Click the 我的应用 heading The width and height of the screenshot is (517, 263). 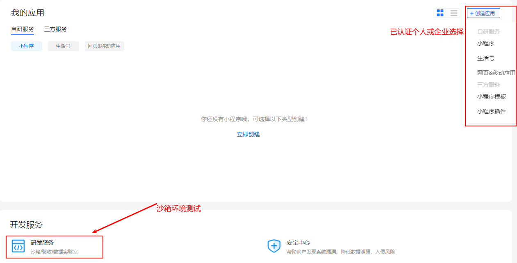coord(27,13)
